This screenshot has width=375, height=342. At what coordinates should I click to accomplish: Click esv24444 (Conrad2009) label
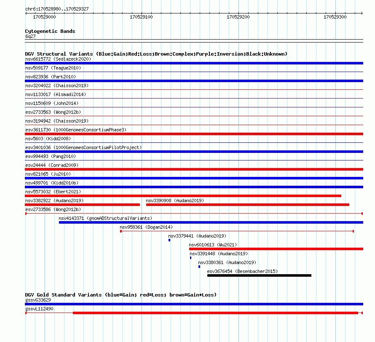click(52, 165)
